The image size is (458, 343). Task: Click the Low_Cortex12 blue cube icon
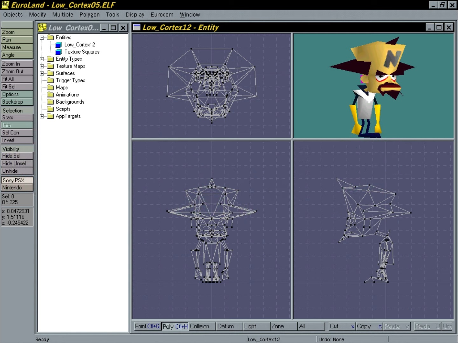point(59,45)
